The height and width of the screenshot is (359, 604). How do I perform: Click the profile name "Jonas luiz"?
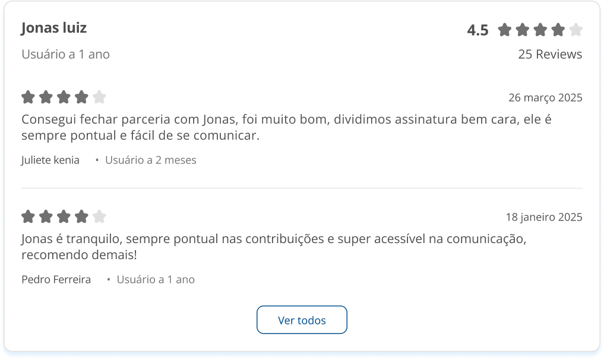tap(54, 27)
